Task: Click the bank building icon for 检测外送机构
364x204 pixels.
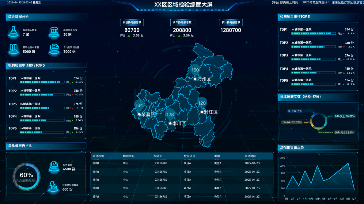Action: pos(54,32)
